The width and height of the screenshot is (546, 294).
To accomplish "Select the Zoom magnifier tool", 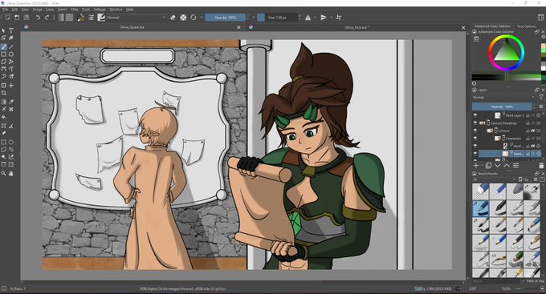I will (x=3, y=173).
